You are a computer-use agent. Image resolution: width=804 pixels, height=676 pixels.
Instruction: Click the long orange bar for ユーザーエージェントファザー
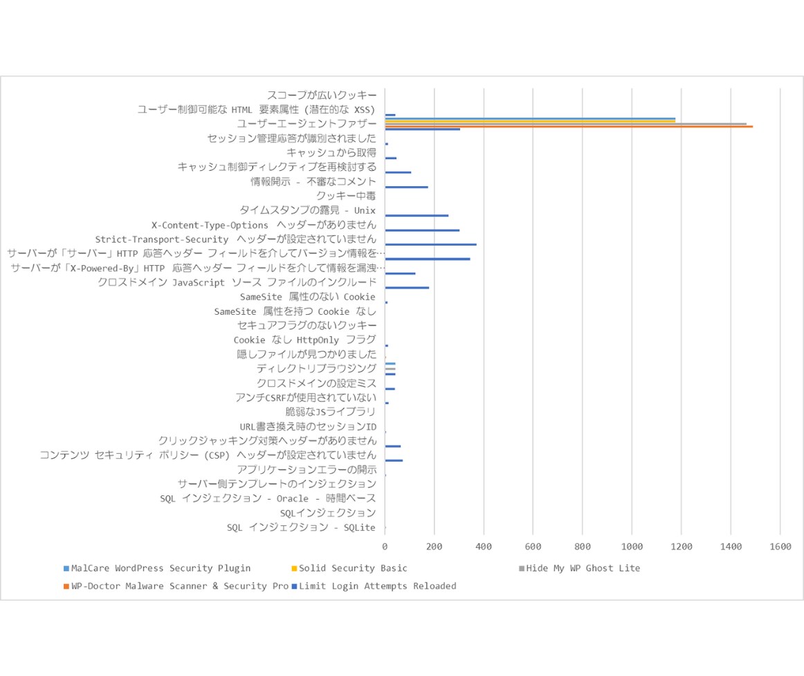point(569,126)
